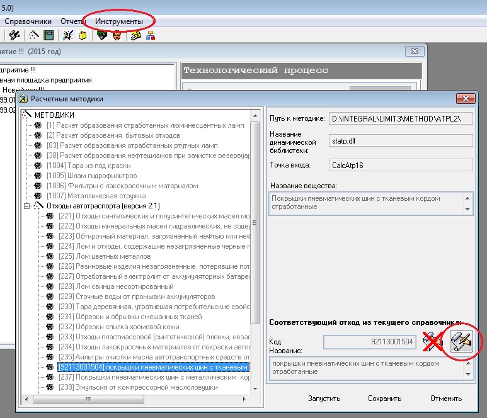This screenshot has height=418, width=487.
Task: Click the Код field showing 92113001504
Action: coord(370,342)
